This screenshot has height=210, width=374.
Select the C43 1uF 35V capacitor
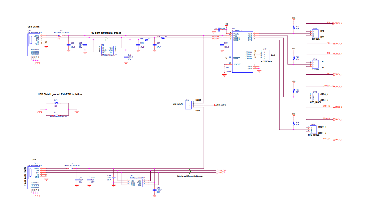[x=89, y=180]
